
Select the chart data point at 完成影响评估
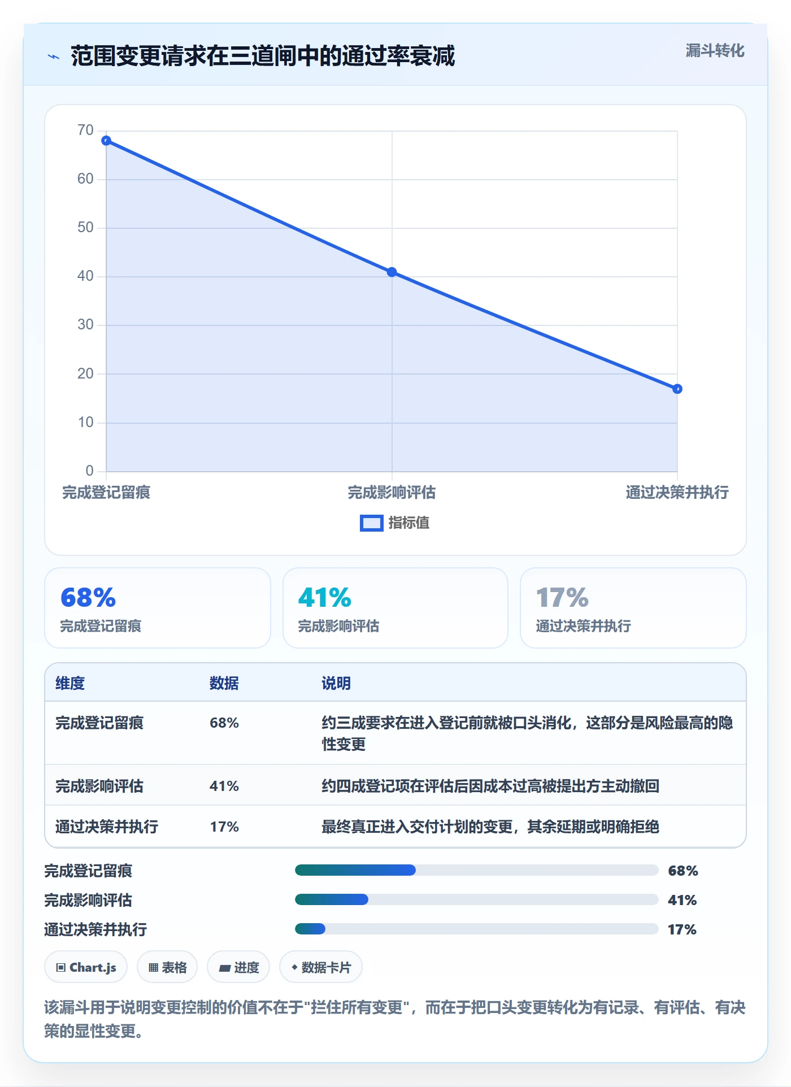click(x=392, y=272)
